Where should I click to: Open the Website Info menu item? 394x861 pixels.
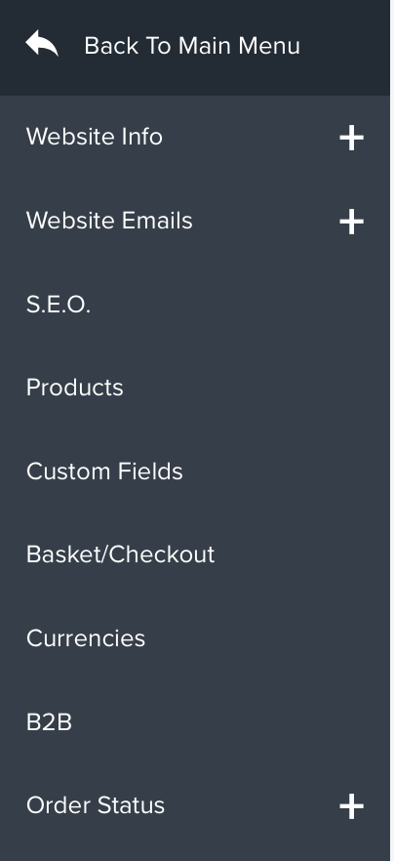tap(95, 137)
